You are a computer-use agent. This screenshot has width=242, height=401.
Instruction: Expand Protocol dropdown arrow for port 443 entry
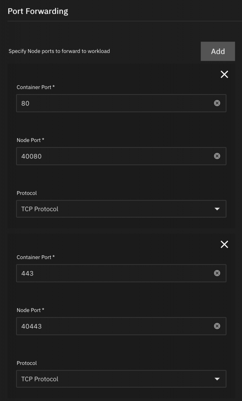[x=217, y=379]
